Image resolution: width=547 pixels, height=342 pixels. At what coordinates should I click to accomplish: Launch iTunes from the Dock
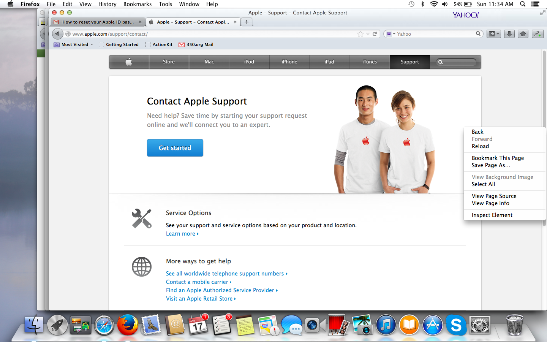click(386, 325)
